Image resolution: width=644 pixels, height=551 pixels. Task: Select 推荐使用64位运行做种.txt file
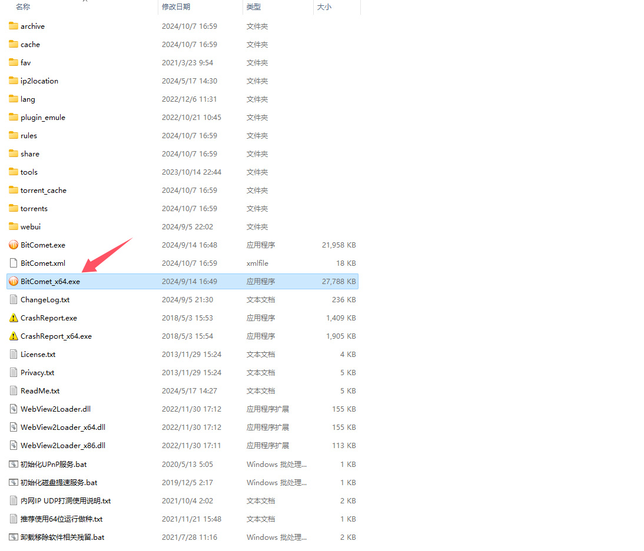62,519
